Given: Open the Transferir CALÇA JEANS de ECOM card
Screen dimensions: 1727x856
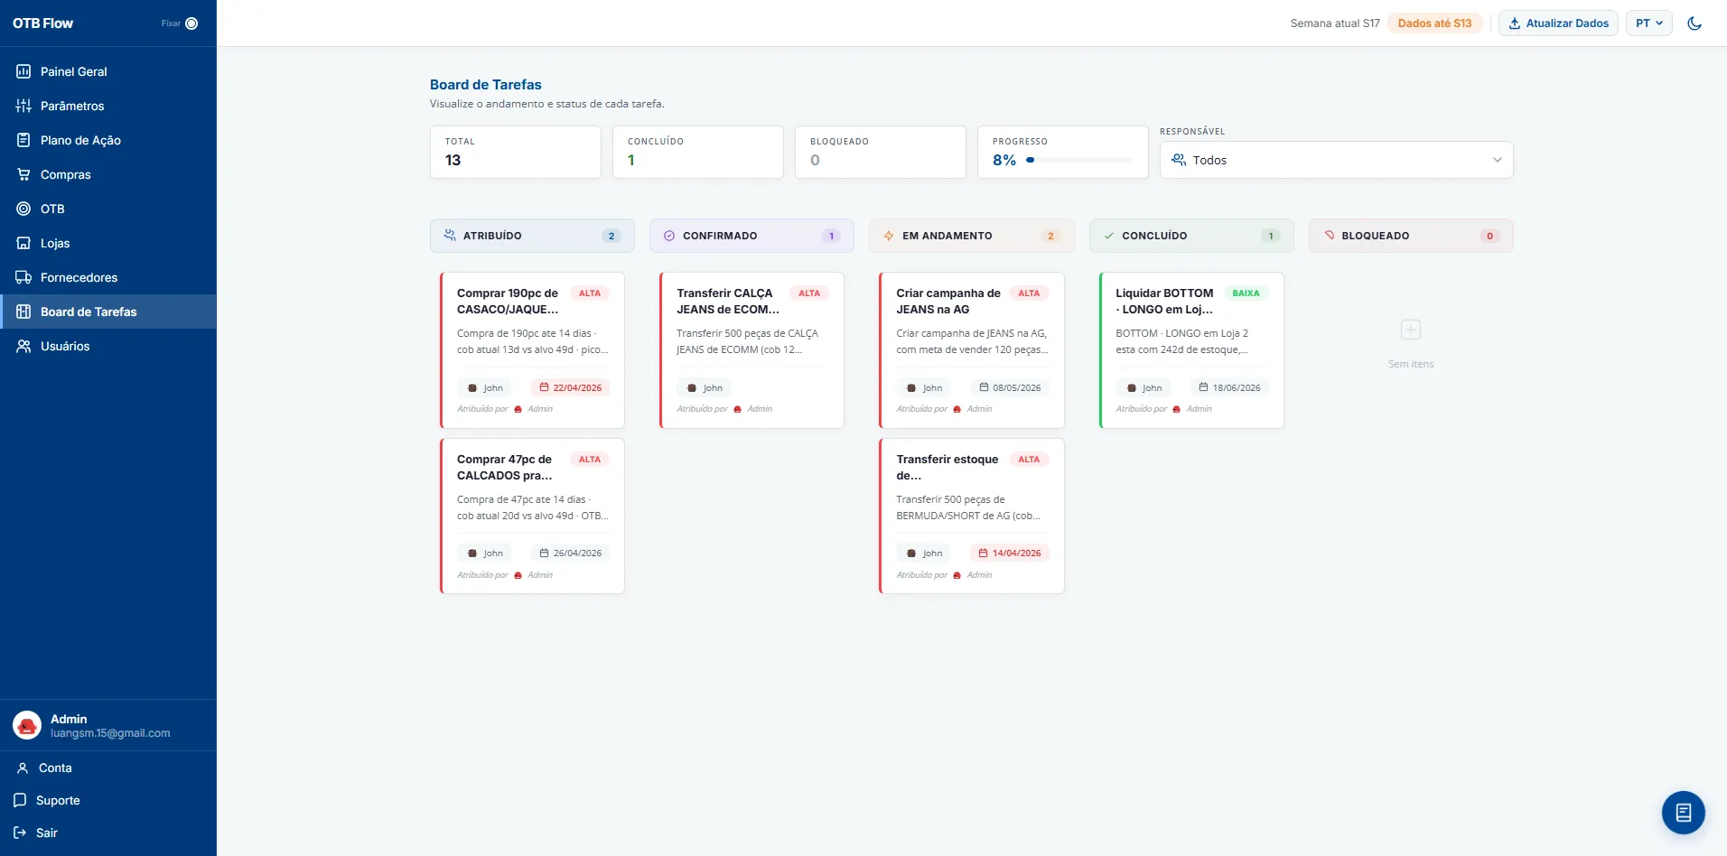Looking at the screenshot, I should [751, 350].
